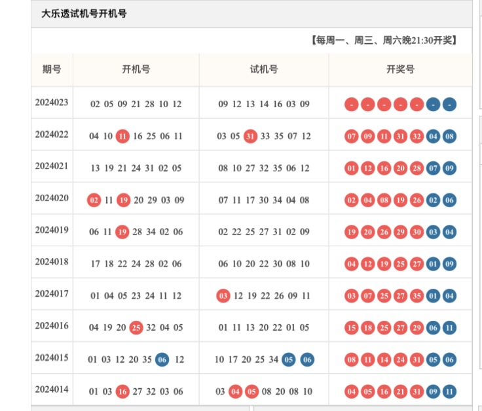
Task: Click red ball 31 in 2024022 试机号
Action: pos(250,137)
